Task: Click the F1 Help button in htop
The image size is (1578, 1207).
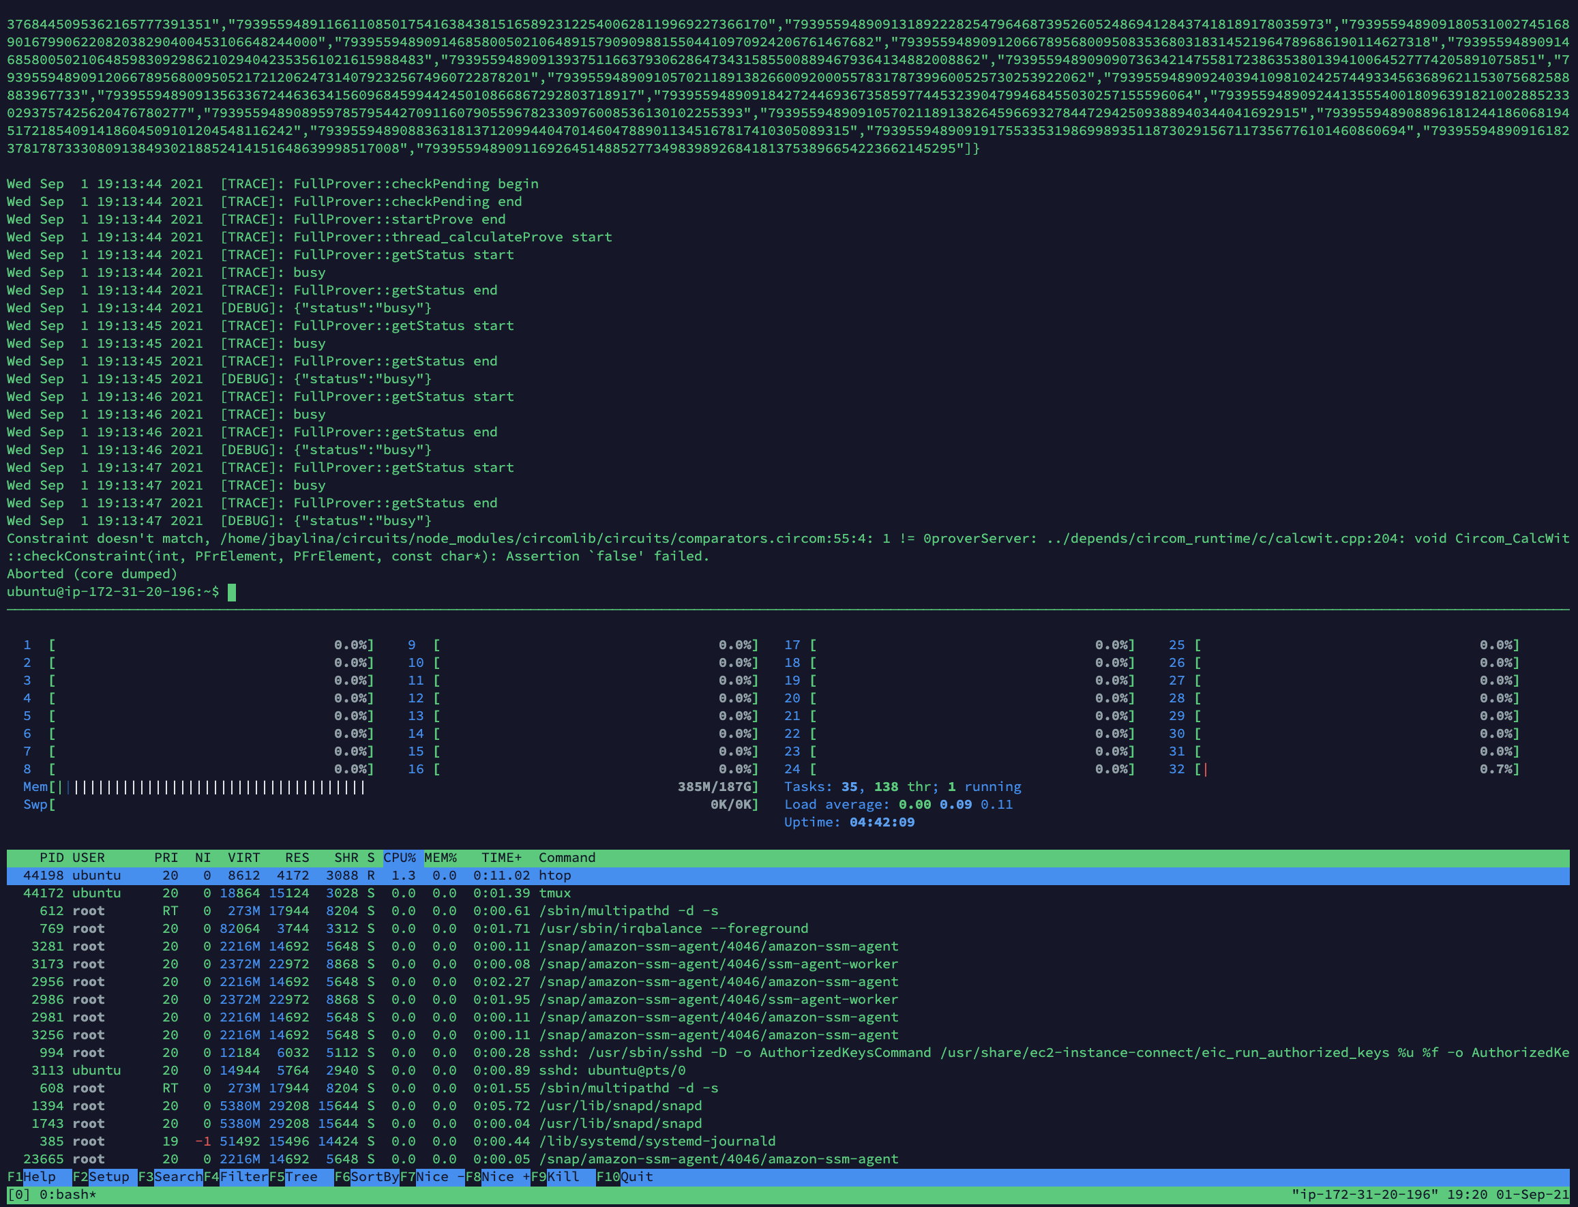Action: pos(40,1177)
